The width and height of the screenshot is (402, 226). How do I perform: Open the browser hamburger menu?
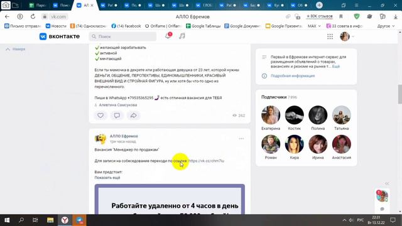356,5
